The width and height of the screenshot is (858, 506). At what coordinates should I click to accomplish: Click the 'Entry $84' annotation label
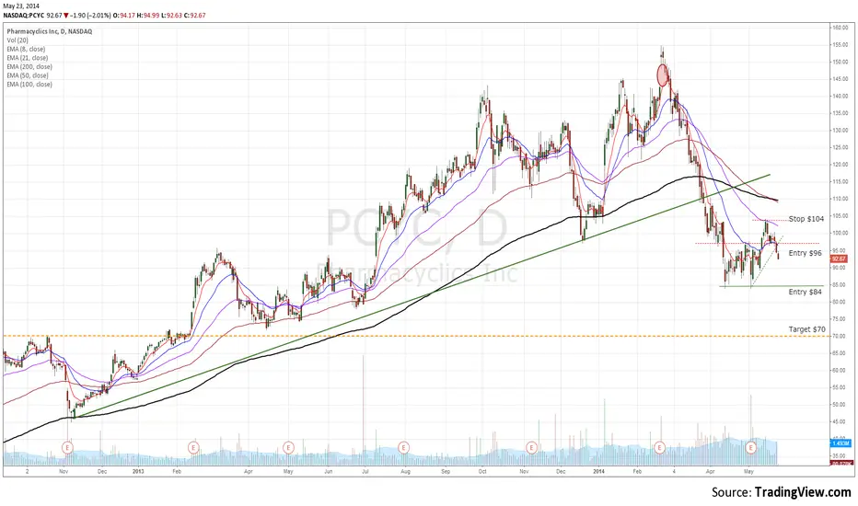pos(805,293)
